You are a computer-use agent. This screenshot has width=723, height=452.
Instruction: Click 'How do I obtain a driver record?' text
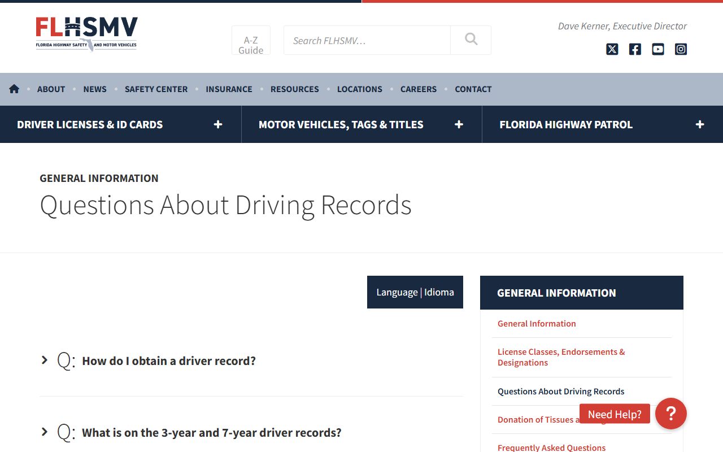click(x=169, y=361)
